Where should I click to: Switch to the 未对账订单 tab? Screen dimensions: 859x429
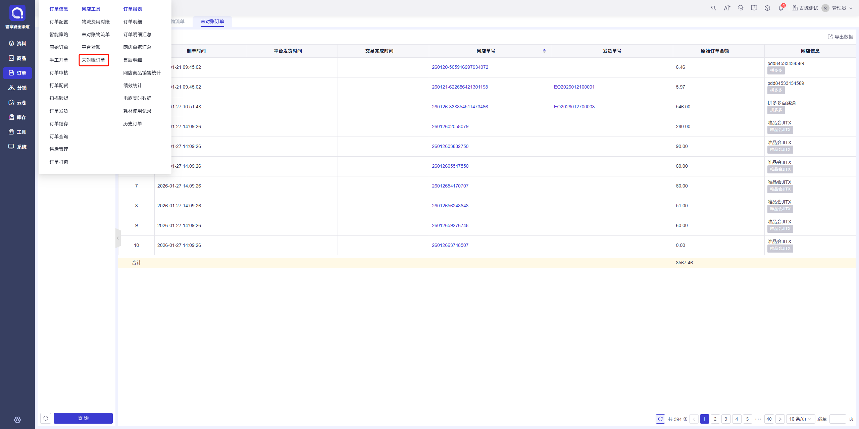point(212,21)
